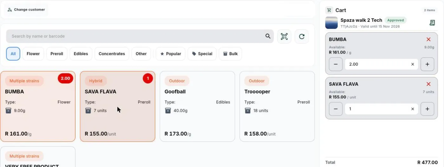Click the Outdoor tag on Goofball
Image resolution: width=444 pixels, height=167 pixels.
177,81
